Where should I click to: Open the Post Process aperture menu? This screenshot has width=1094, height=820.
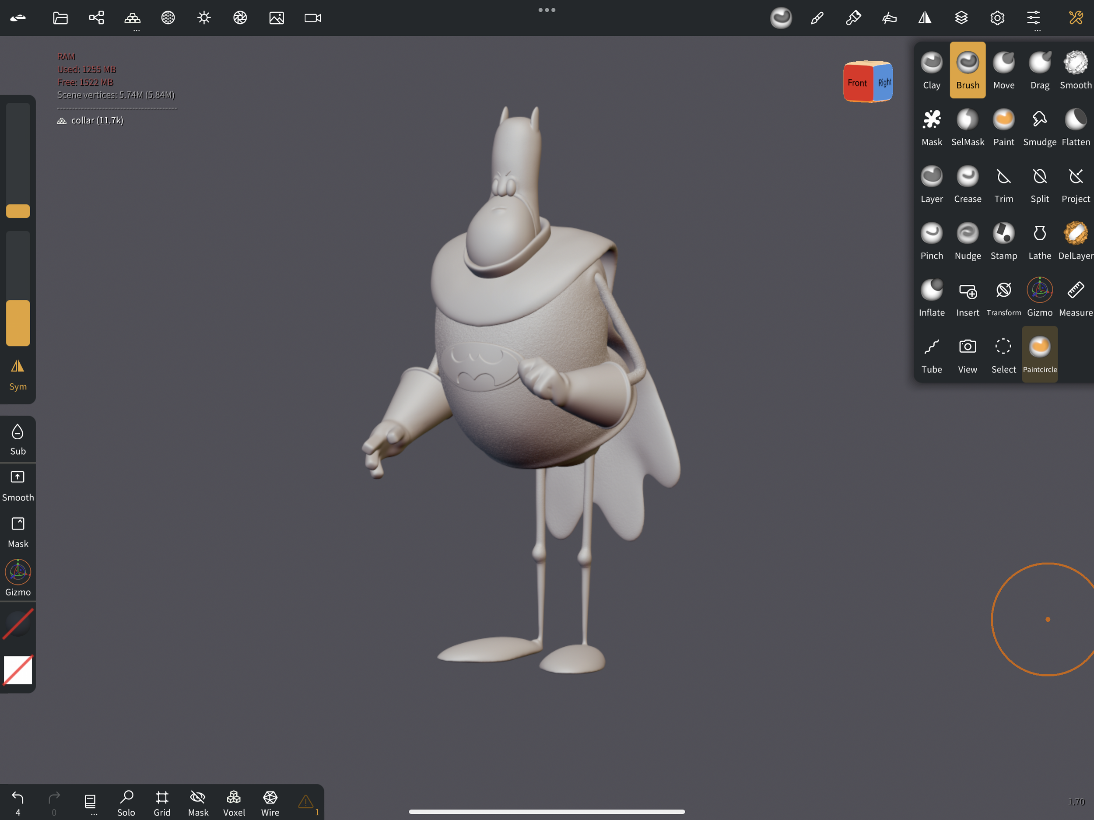[x=240, y=18]
